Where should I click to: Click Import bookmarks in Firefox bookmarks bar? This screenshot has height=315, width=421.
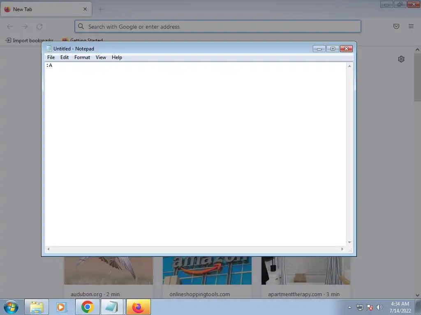click(30, 41)
